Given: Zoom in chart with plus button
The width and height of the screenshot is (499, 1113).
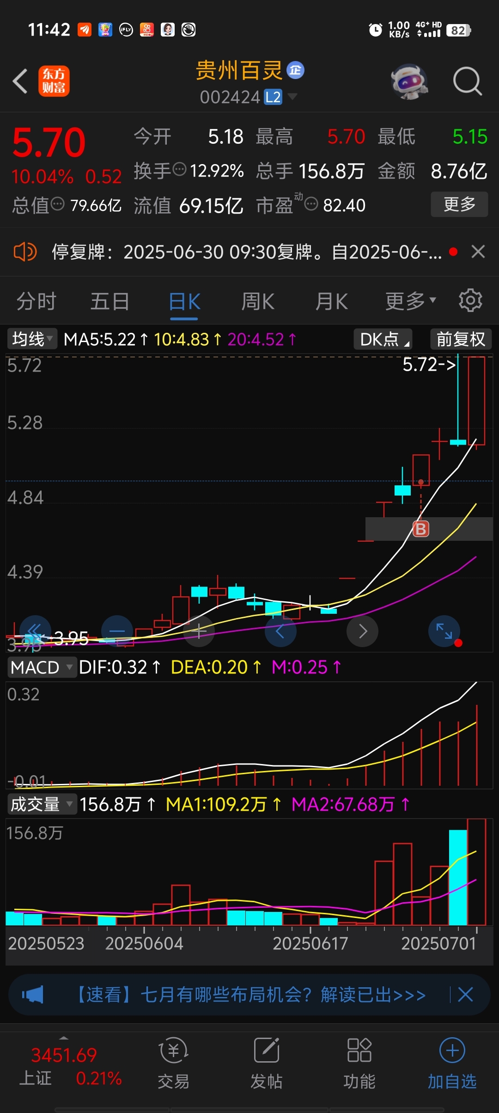Looking at the screenshot, I should [x=199, y=631].
